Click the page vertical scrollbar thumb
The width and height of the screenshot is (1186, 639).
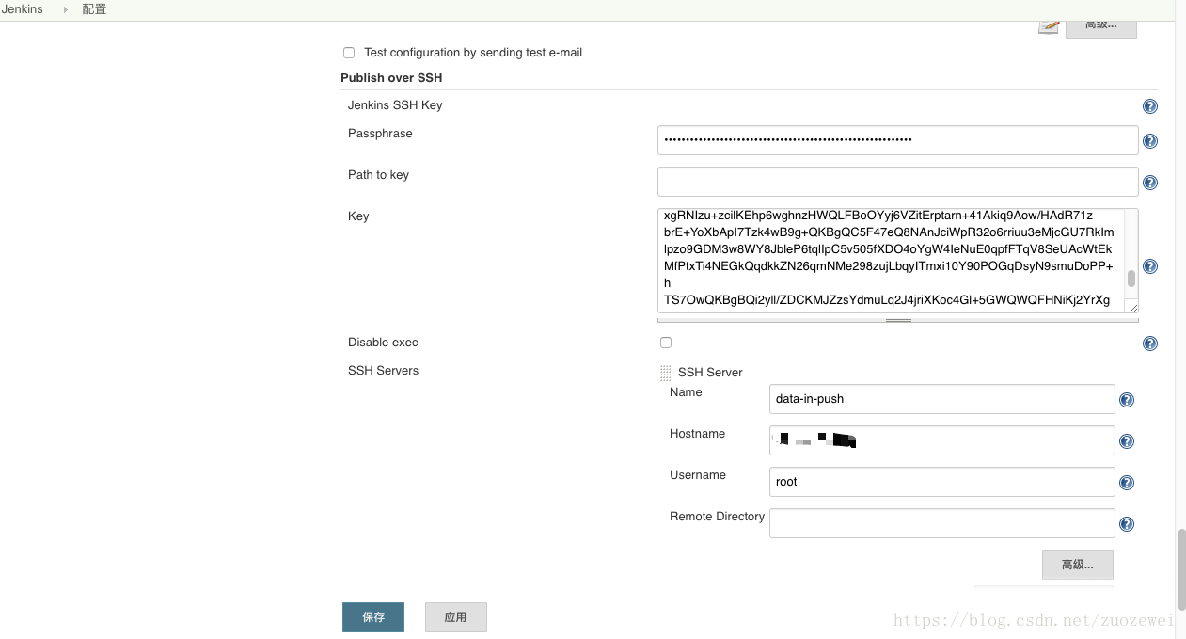(1181, 569)
